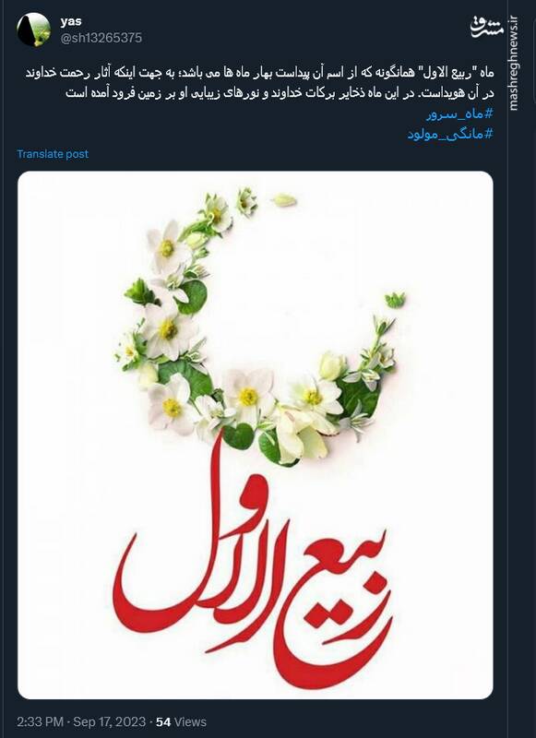Click the large white flower at wreath bottom
536x738 pixels.
tap(248, 395)
